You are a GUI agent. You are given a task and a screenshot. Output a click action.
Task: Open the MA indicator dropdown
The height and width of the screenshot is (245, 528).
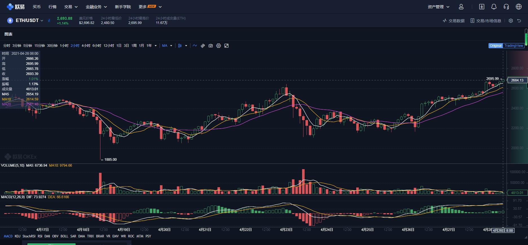tap(167, 46)
